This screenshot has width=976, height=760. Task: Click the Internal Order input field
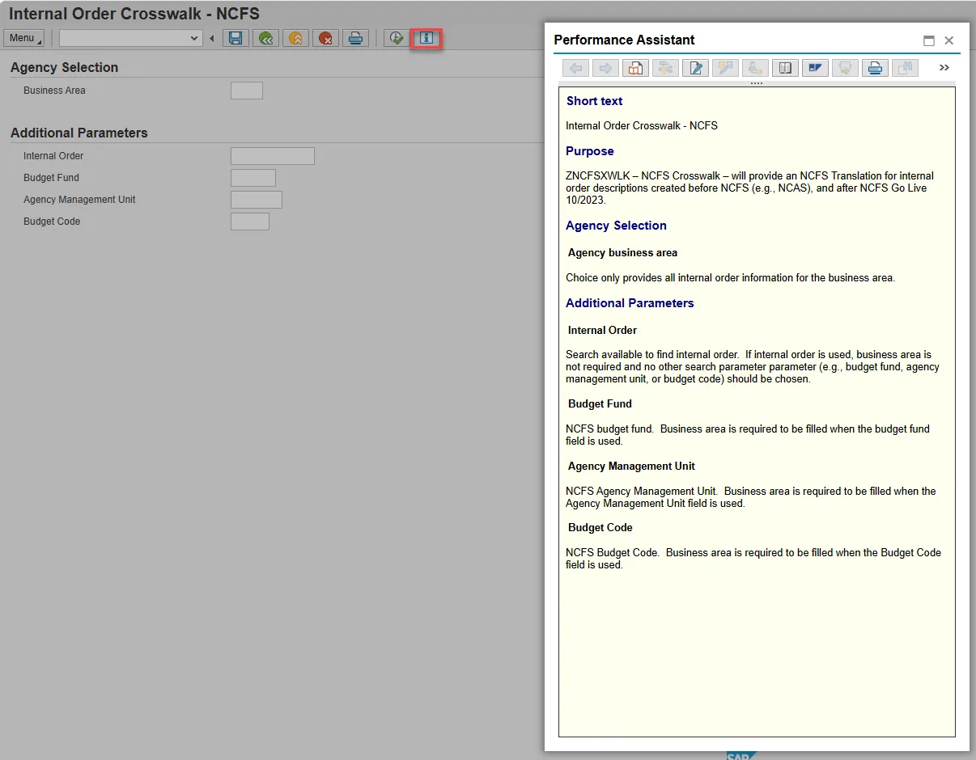click(x=272, y=156)
